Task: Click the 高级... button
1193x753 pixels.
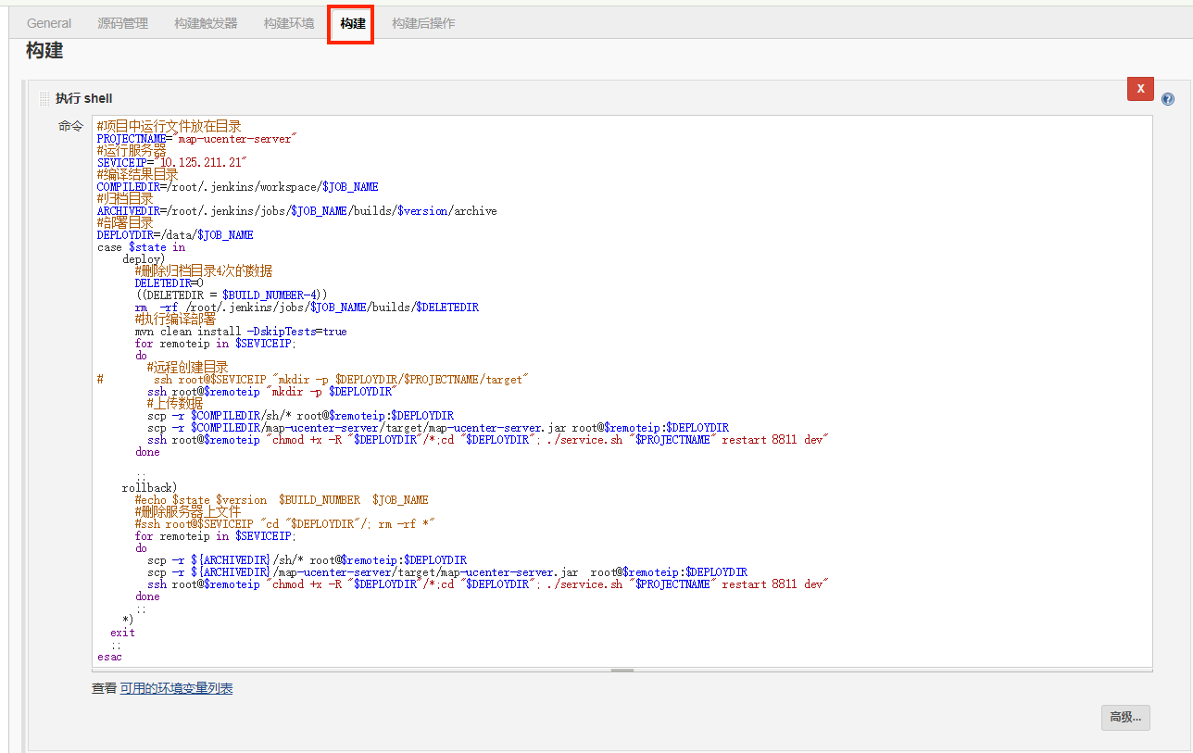Action: [x=1125, y=717]
